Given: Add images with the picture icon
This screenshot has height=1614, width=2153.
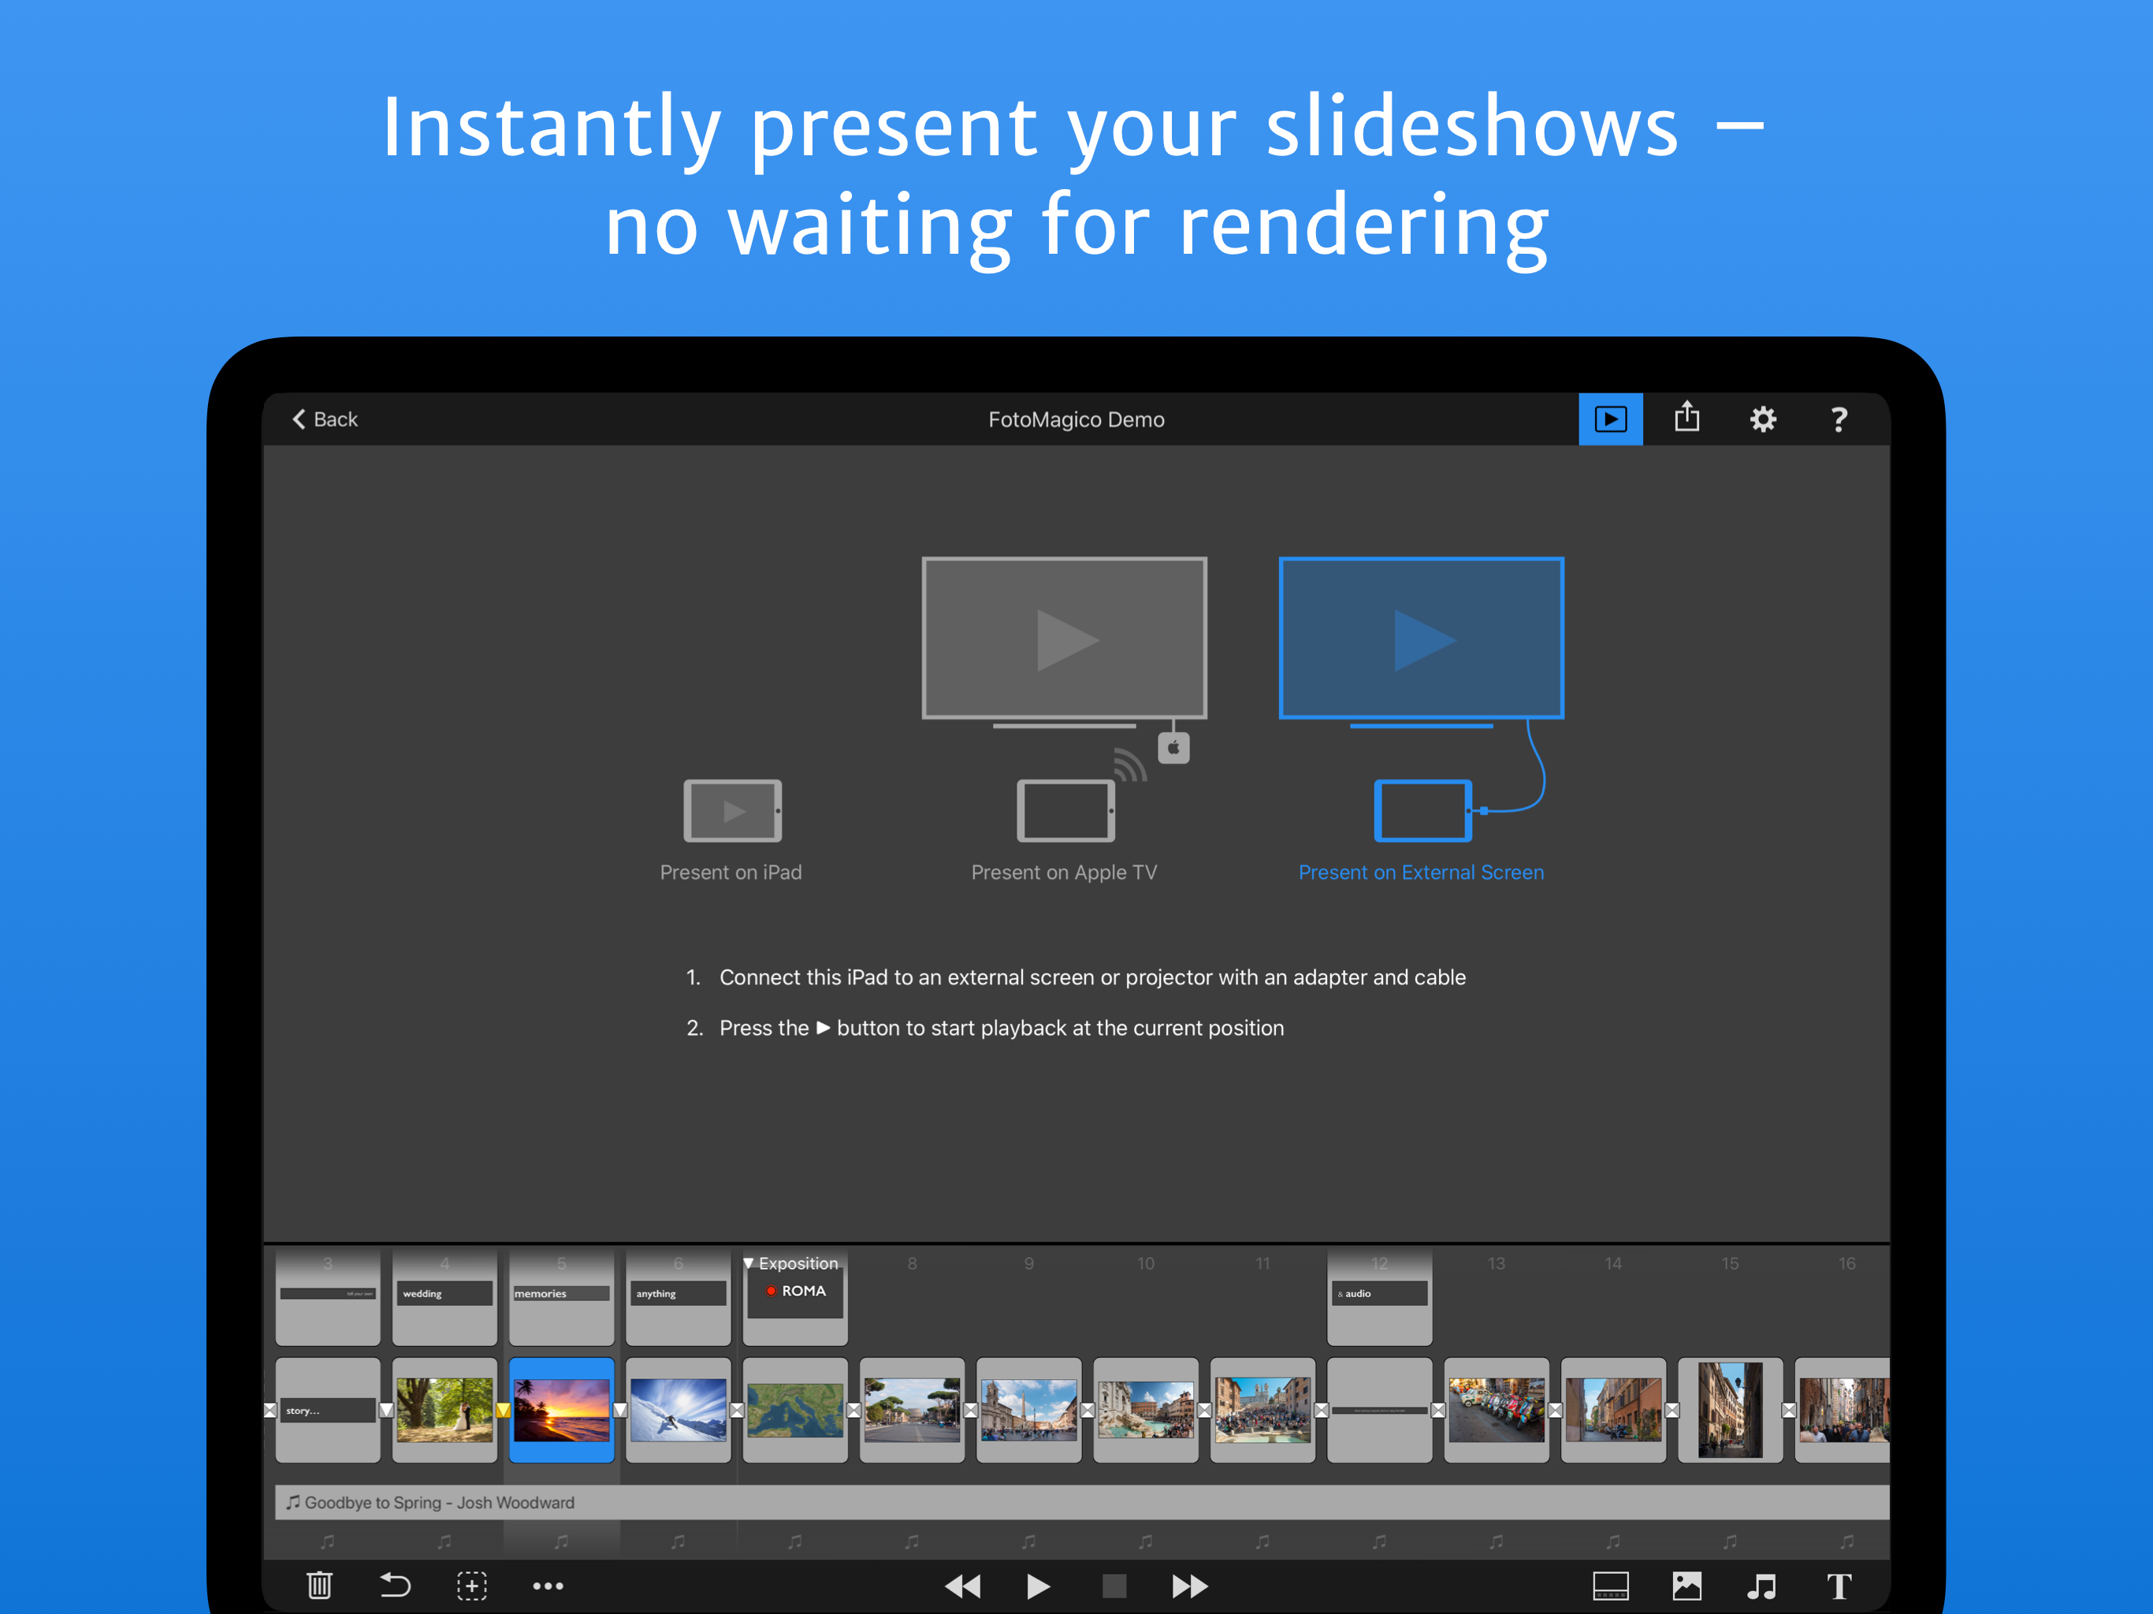Looking at the screenshot, I should (1686, 1586).
